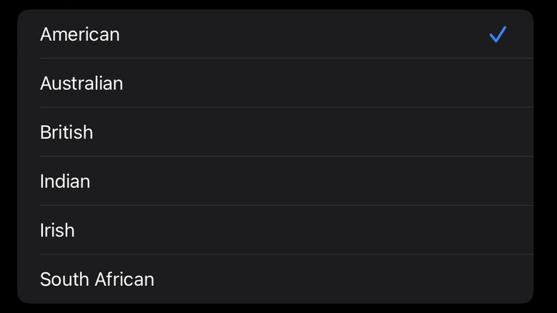Screen dimensions: 557x313
Task: Click the blue checkmark beside American
Action: (x=498, y=34)
